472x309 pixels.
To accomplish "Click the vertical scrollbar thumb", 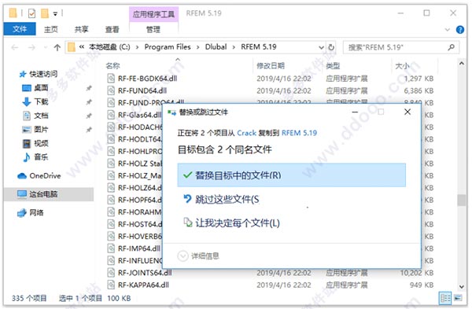I will point(462,200).
